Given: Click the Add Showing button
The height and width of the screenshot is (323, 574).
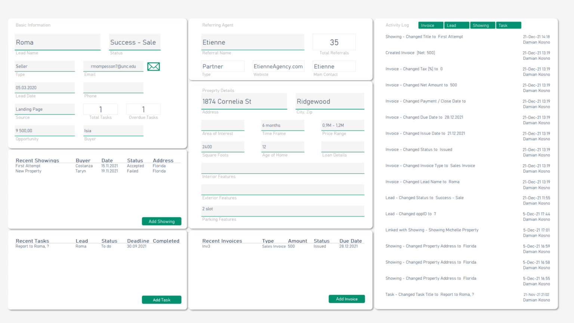Looking at the screenshot, I should pyautogui.click(x=161, y=221).
